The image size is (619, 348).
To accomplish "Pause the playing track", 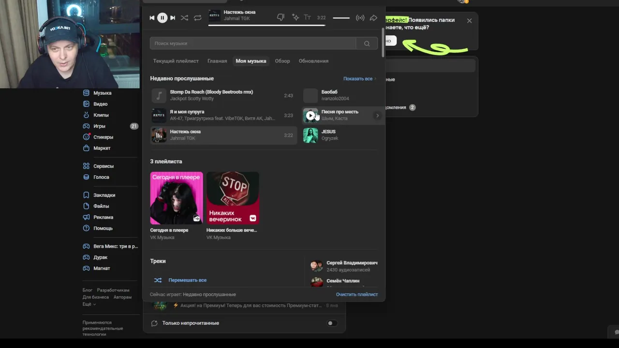I will [162, 18].
